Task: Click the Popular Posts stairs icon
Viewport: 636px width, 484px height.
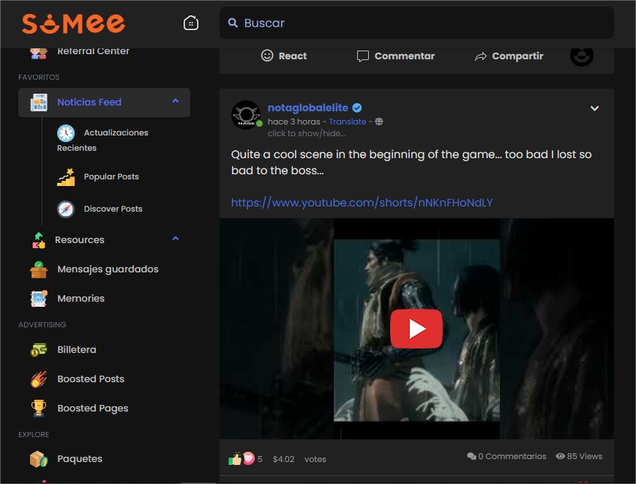Action: point(66,177)
